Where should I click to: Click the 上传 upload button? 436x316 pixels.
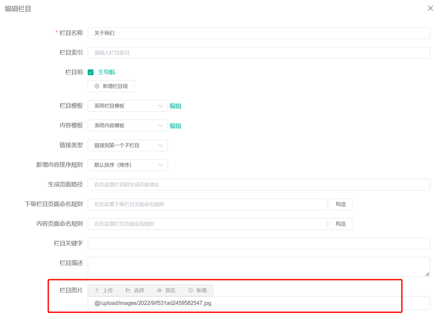pos(103,290)
